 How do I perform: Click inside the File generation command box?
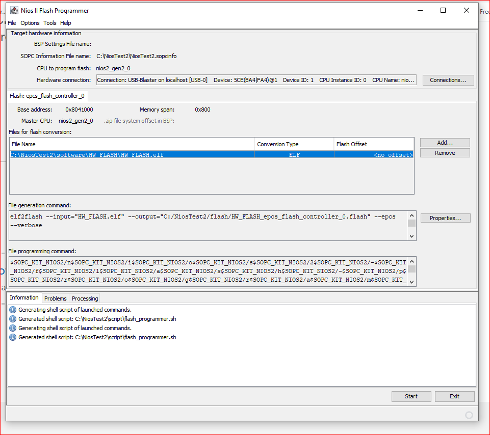(208, 226)
